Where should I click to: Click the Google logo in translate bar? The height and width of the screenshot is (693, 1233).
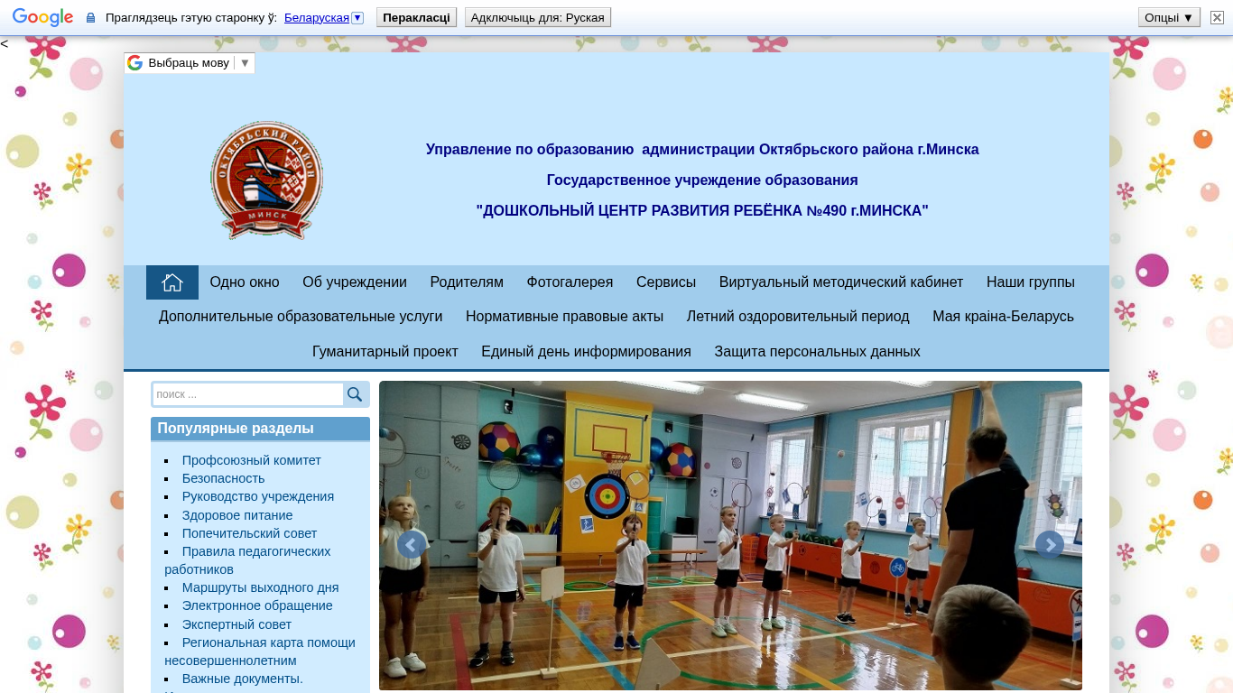(x=42, y=17)
